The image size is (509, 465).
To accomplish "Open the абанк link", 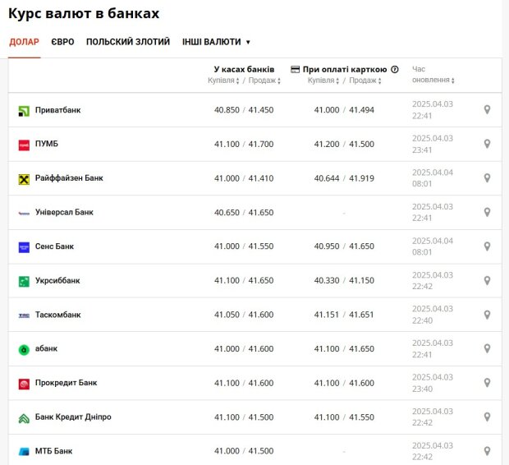I will [x=46, y=348].
